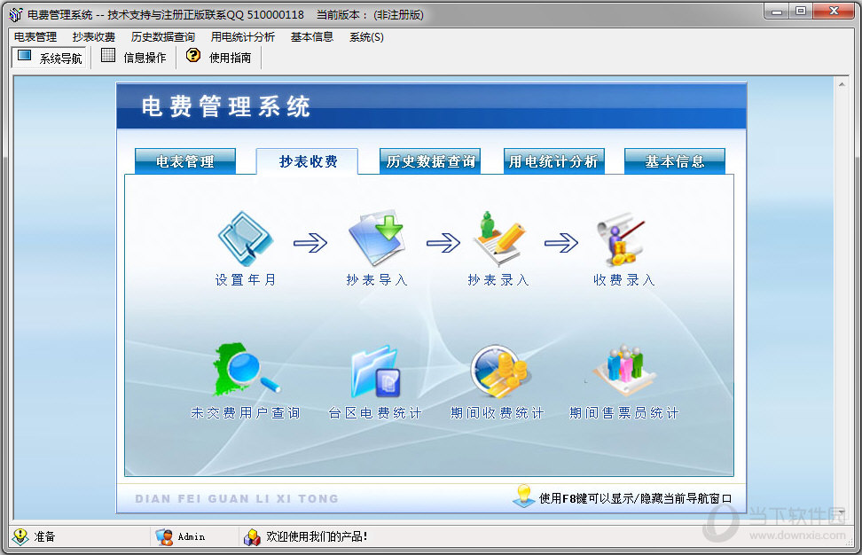862x555 pixels.
Task: Click the 使用指南 question mark icon
Action: 193,55
